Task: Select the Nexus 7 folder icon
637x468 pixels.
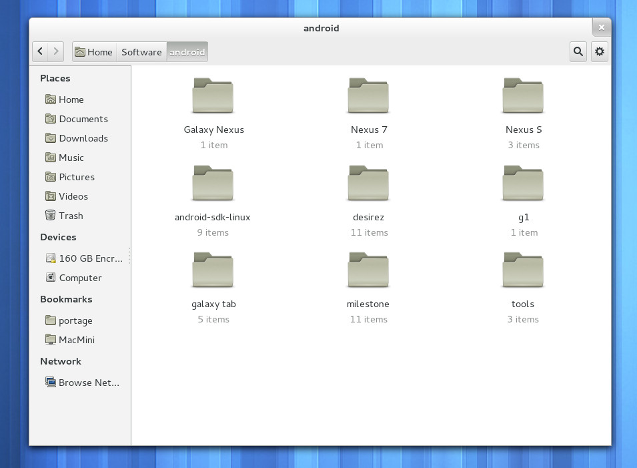Action: point(368,95)
